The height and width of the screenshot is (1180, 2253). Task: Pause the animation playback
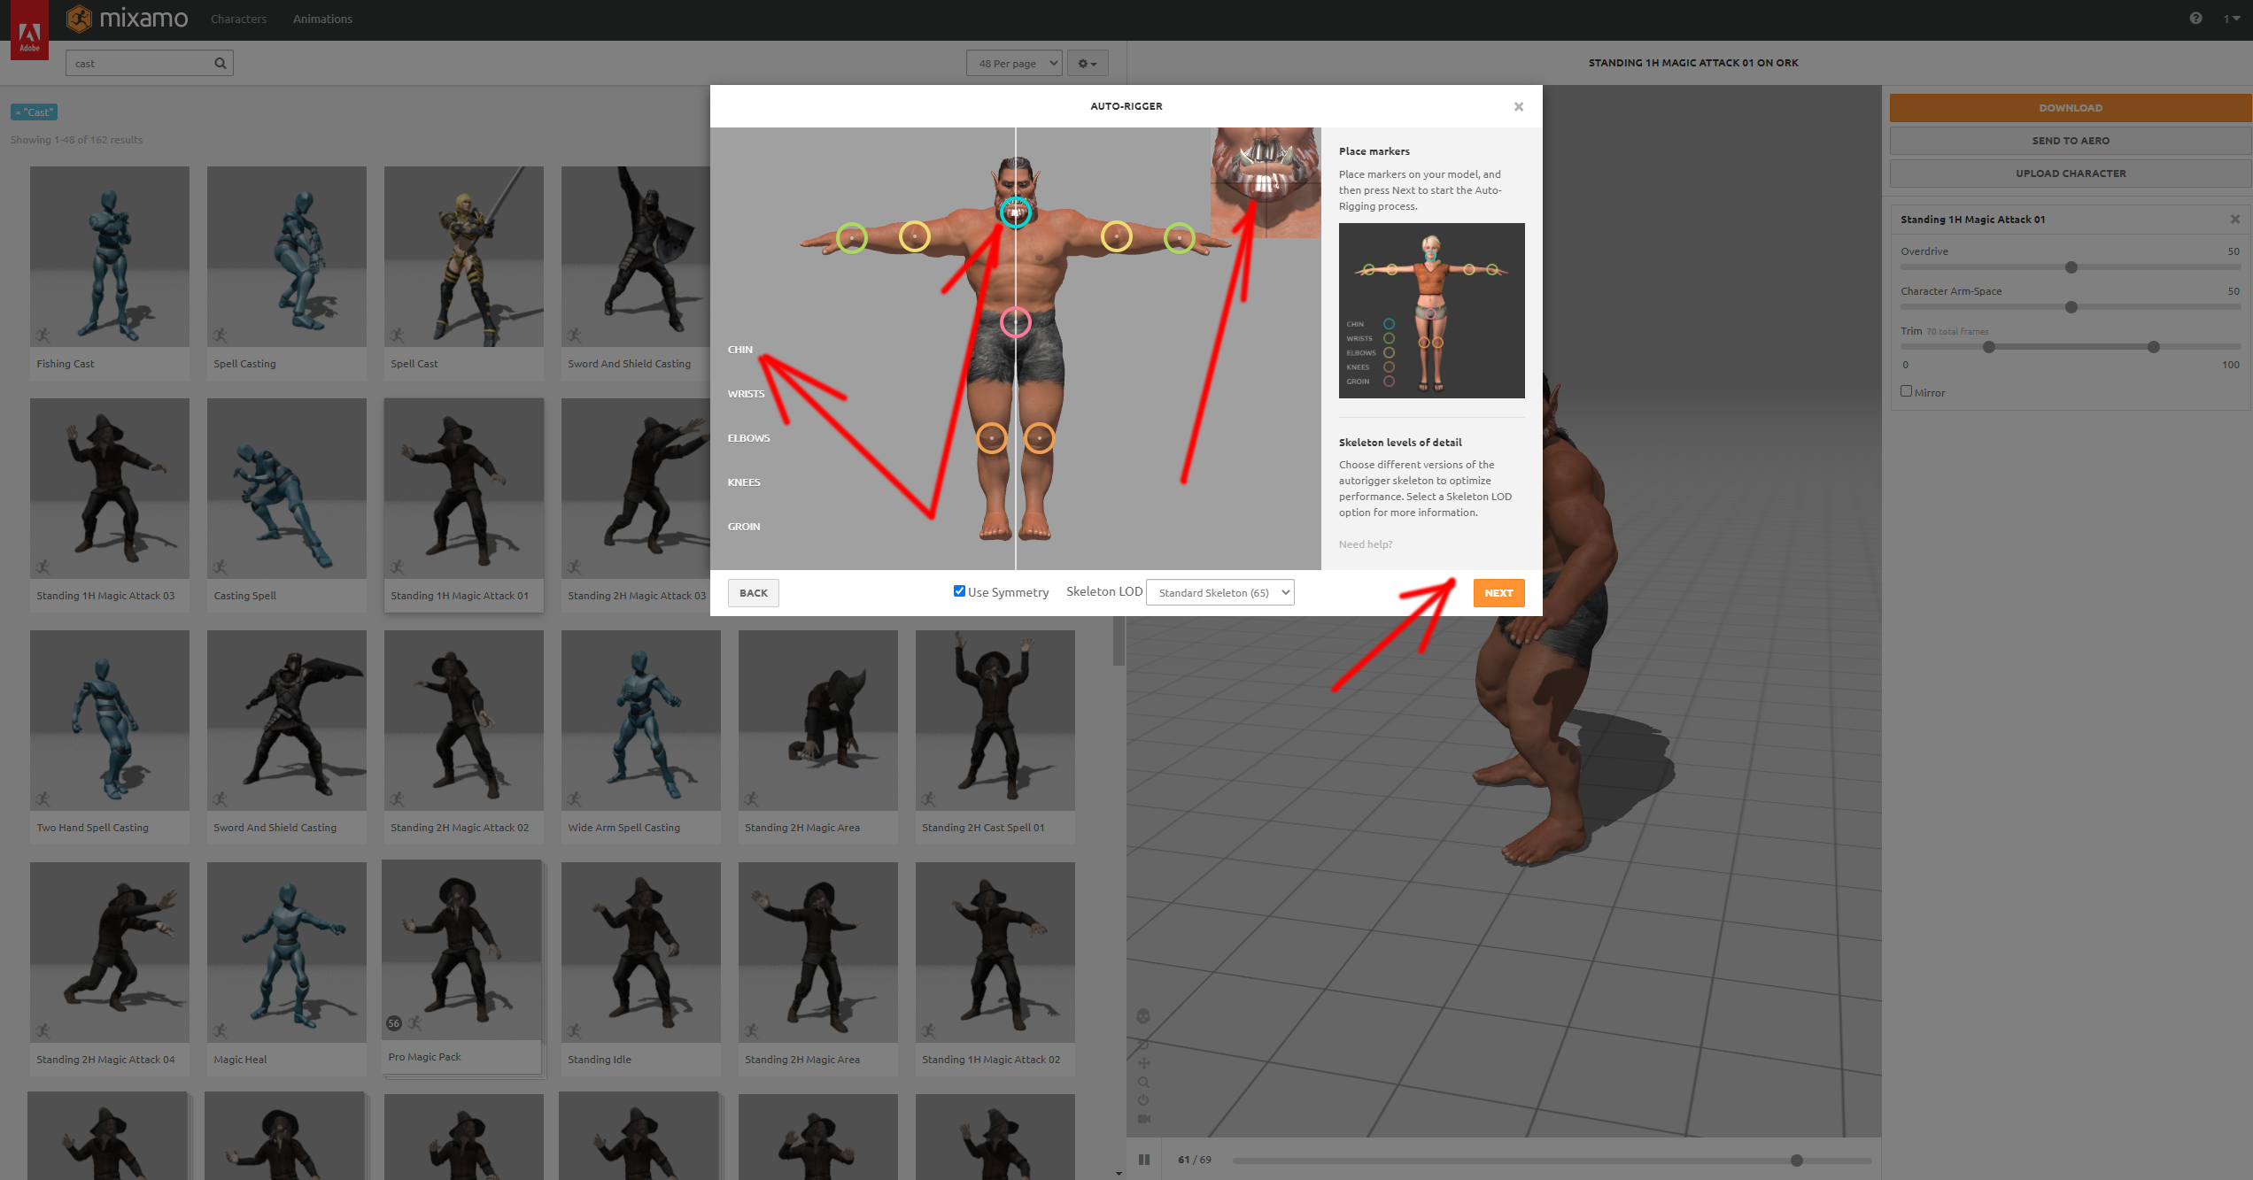click(x=1144, y=1159)
